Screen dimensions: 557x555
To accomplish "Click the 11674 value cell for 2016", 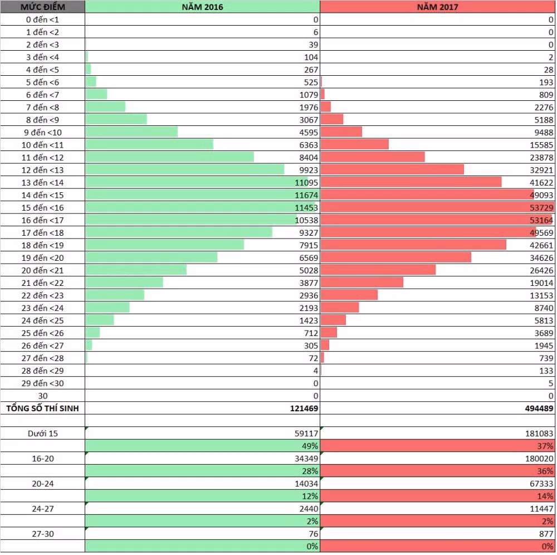I will coord(203,195).
